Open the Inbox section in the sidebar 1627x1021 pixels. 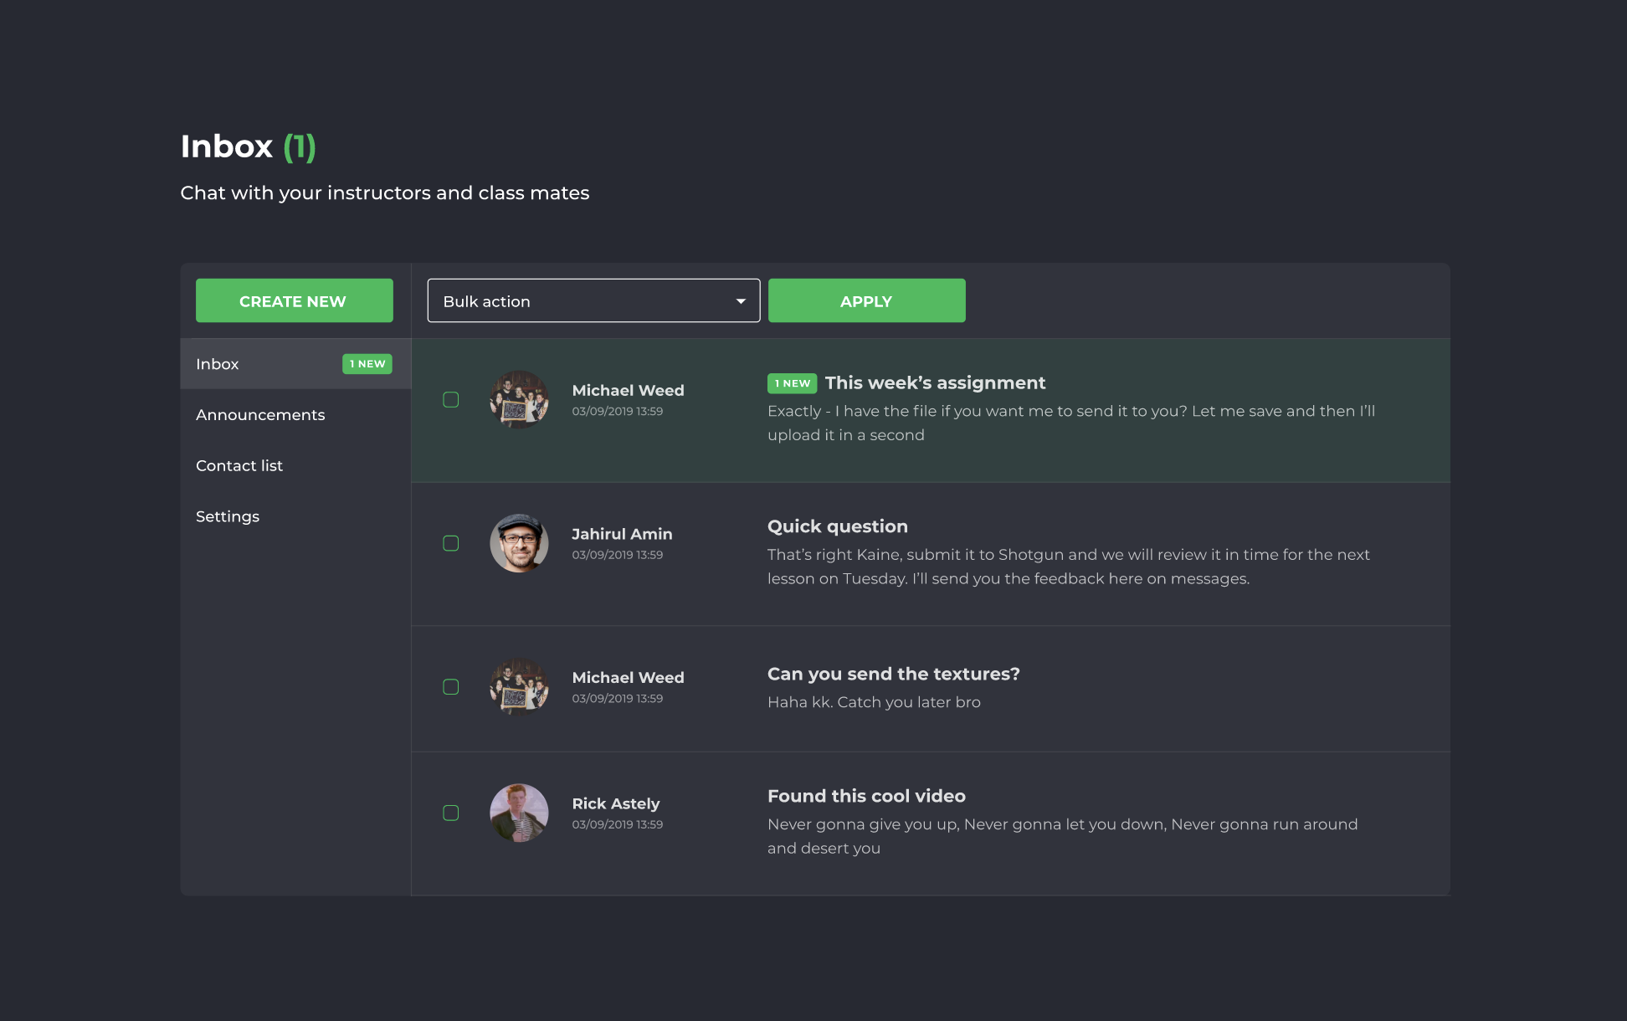[218, 364]
